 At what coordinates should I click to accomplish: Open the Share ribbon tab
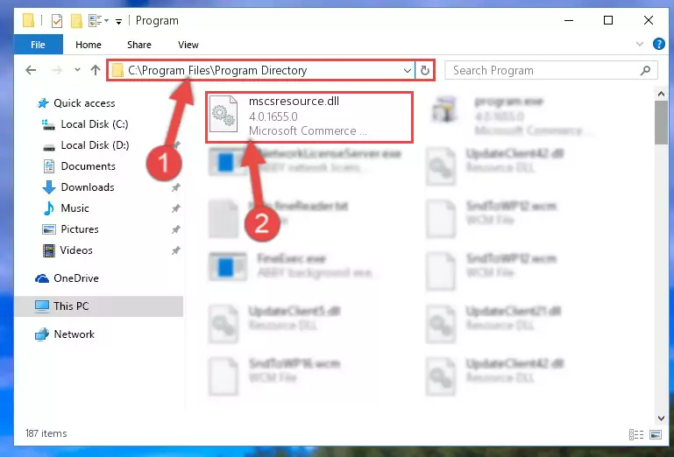coord(138,45)
